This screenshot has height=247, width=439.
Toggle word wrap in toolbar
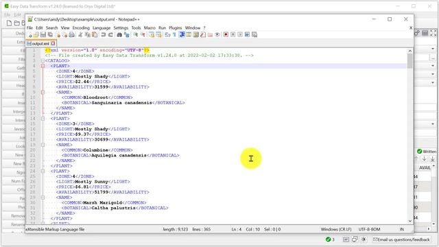(167, 34)
